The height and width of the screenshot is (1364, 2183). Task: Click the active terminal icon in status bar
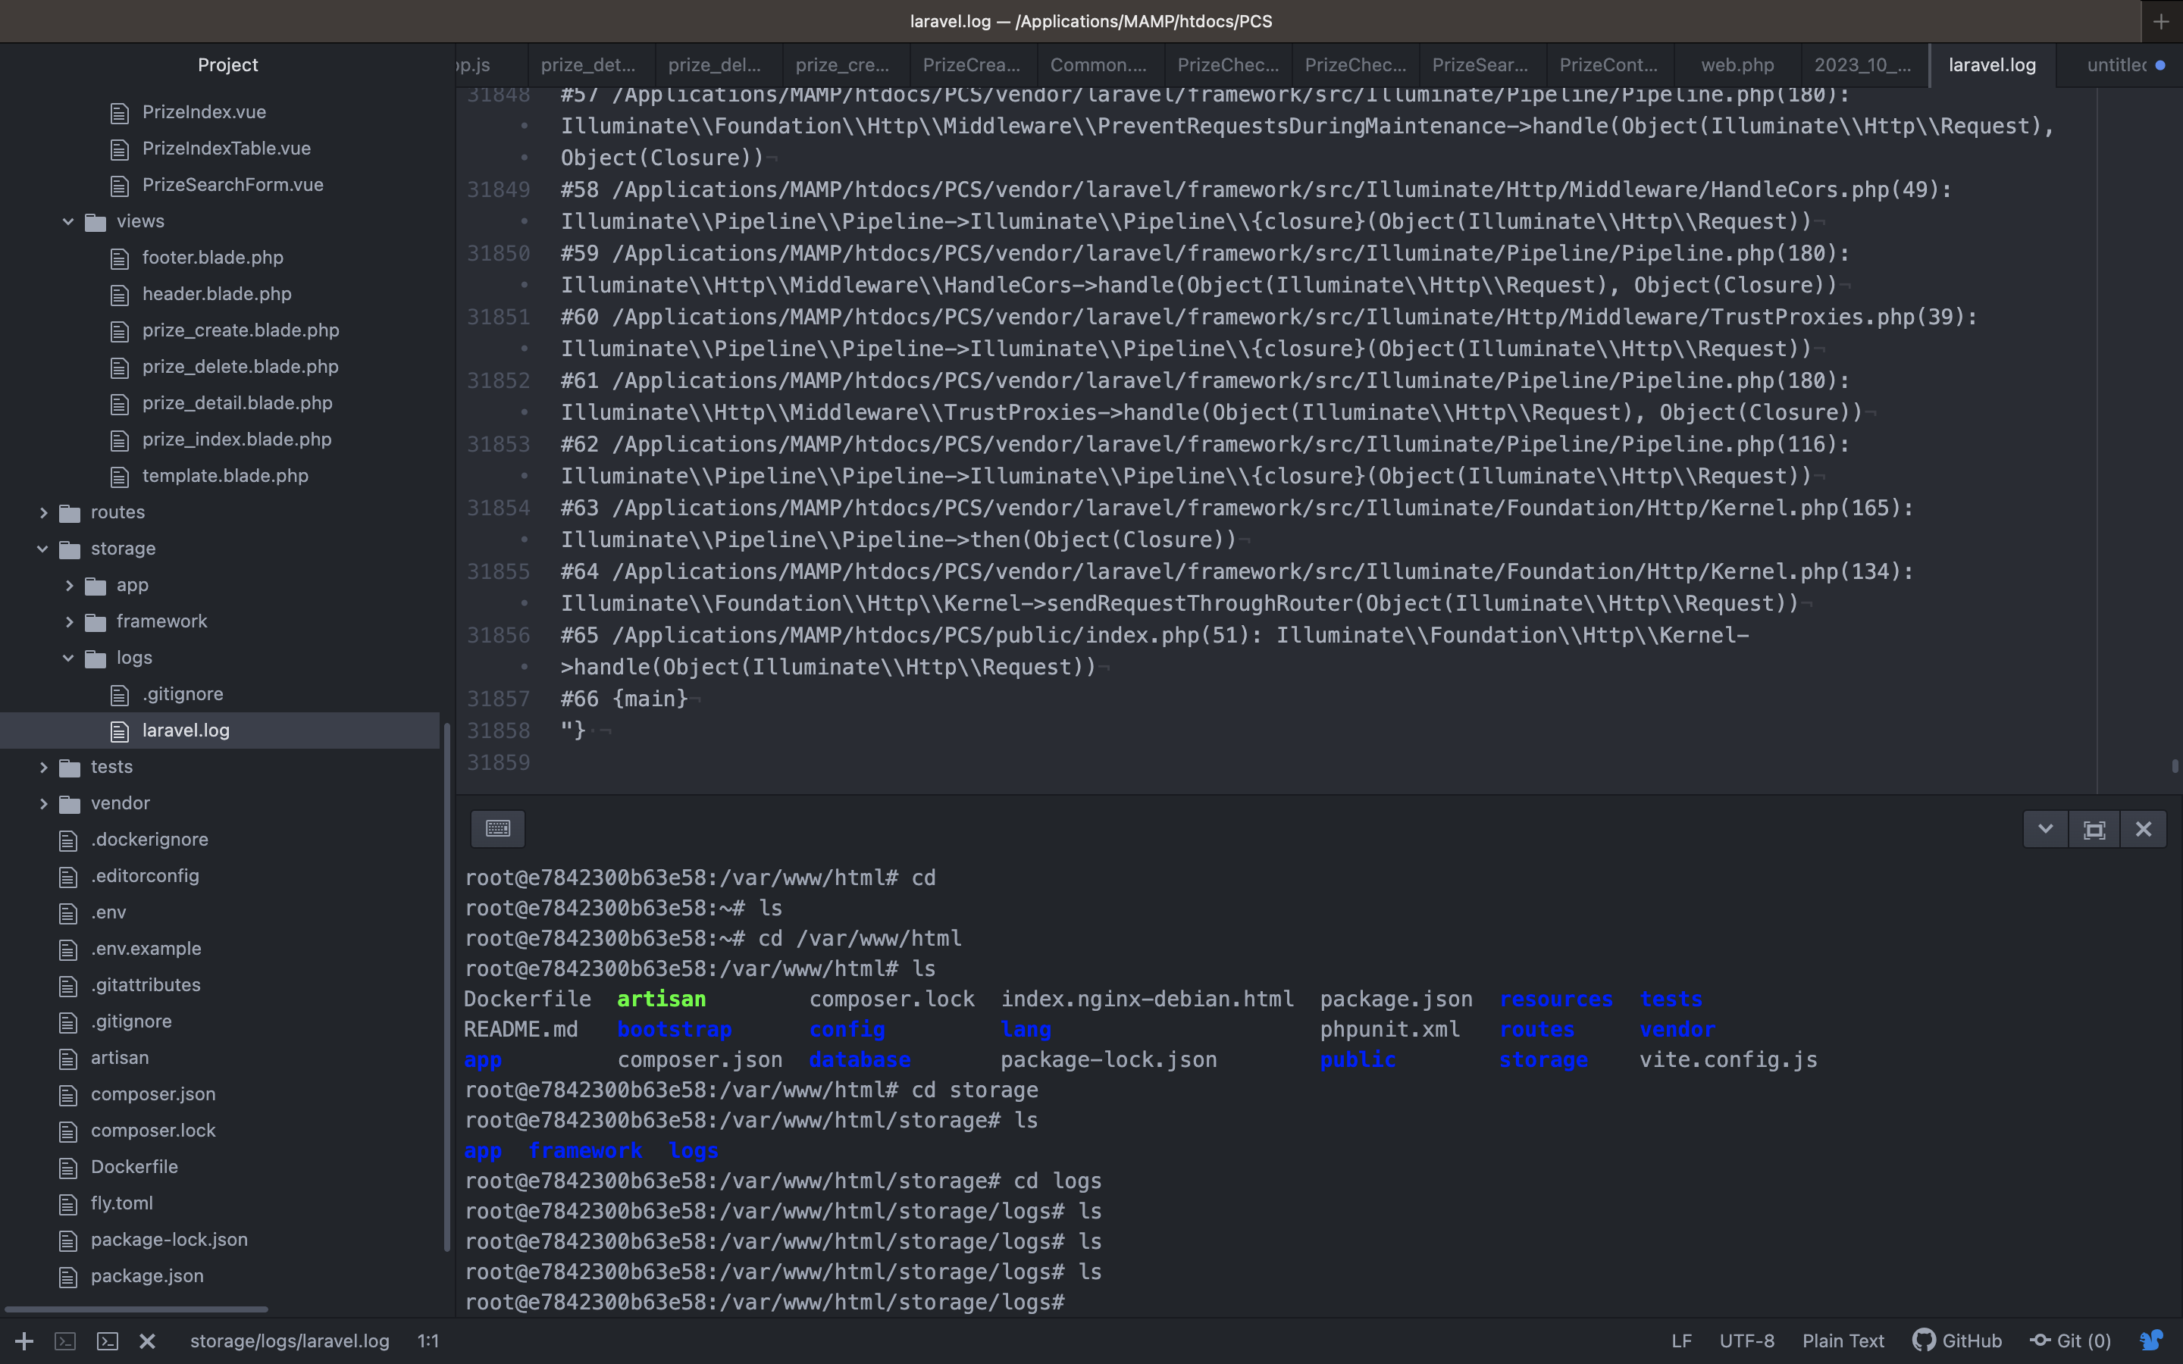pyautogui.click(x=108, y=1341)
